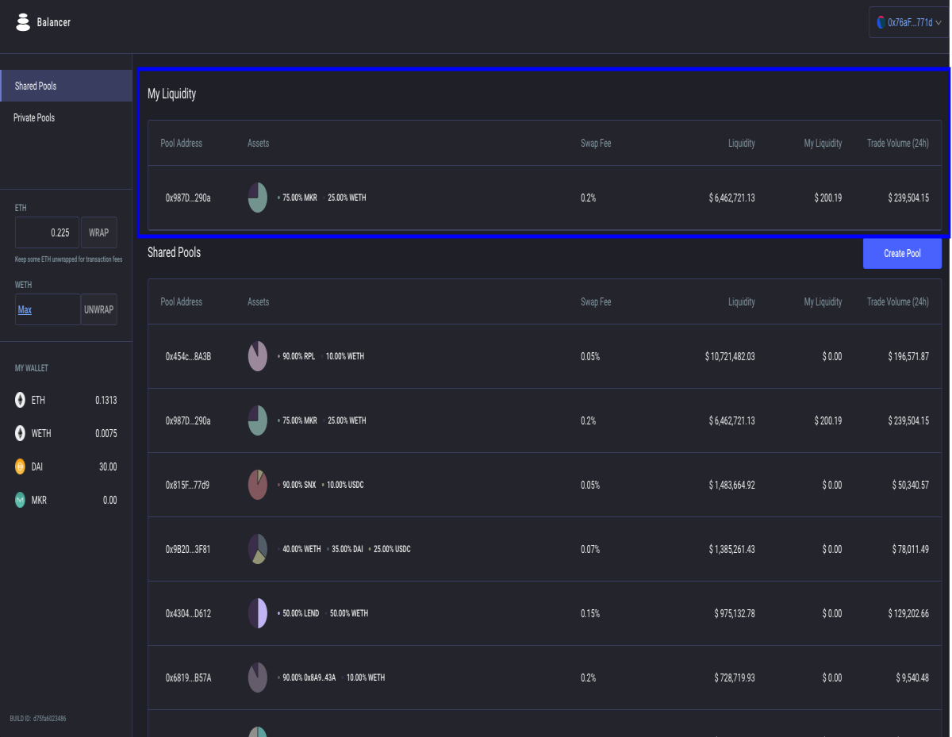Click the Create Pool button
Screen dimensions: 952x737
click(902, 253)
